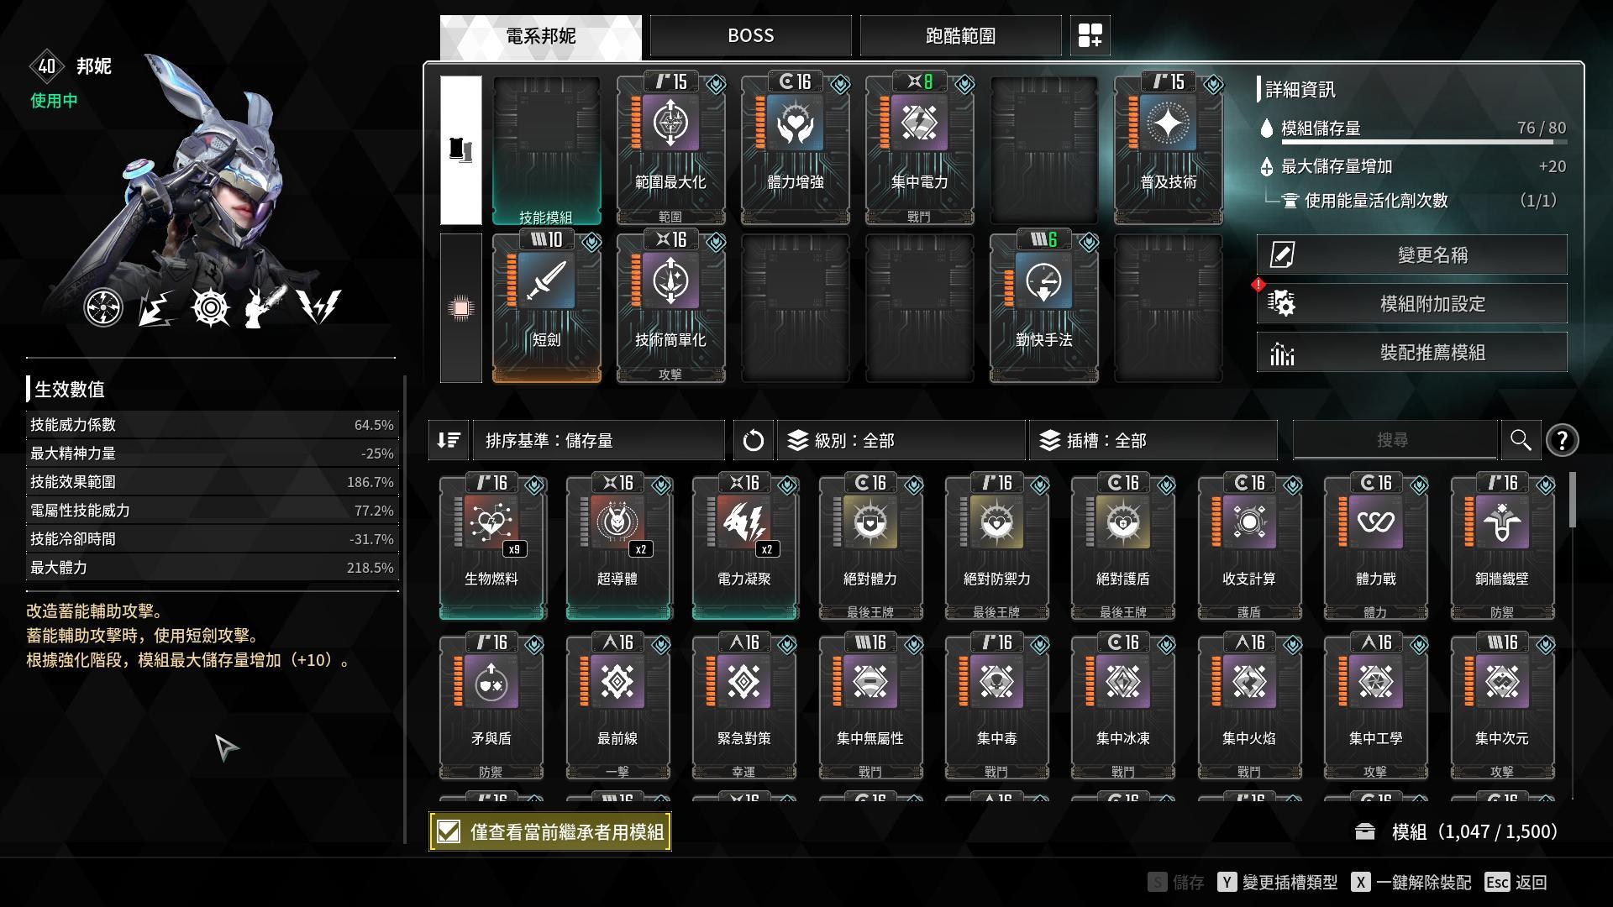Open the 排序基準：儲存量 sort dropdown
Viewport: 1613px width, 907px height.
coord(598,440)
